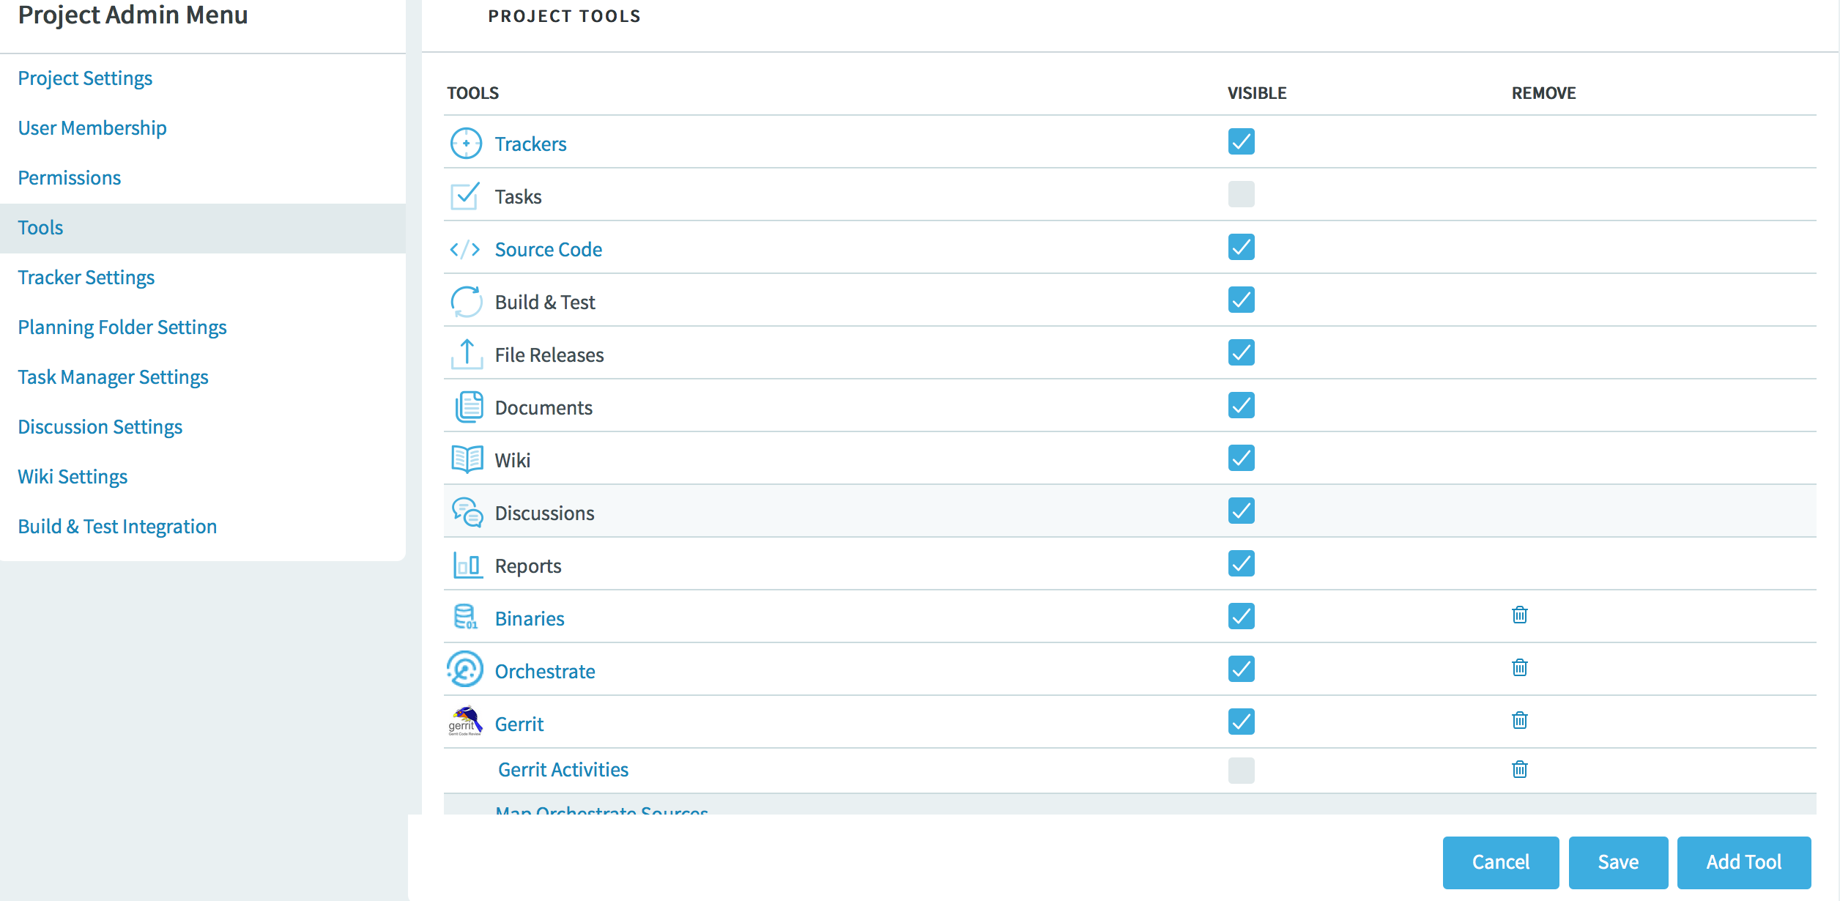Open Discussion Settings
Screen dimensions: 1840x901
click(100, 427)
